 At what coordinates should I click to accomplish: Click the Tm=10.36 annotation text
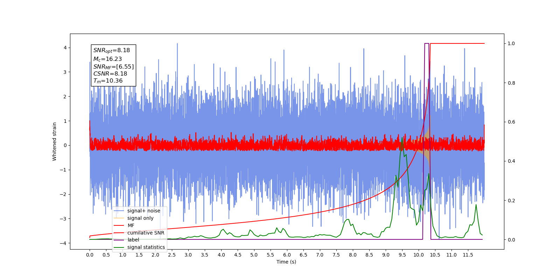[108, 81]
